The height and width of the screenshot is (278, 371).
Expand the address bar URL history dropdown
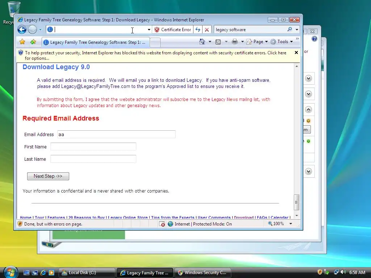[x=149, y=30]
